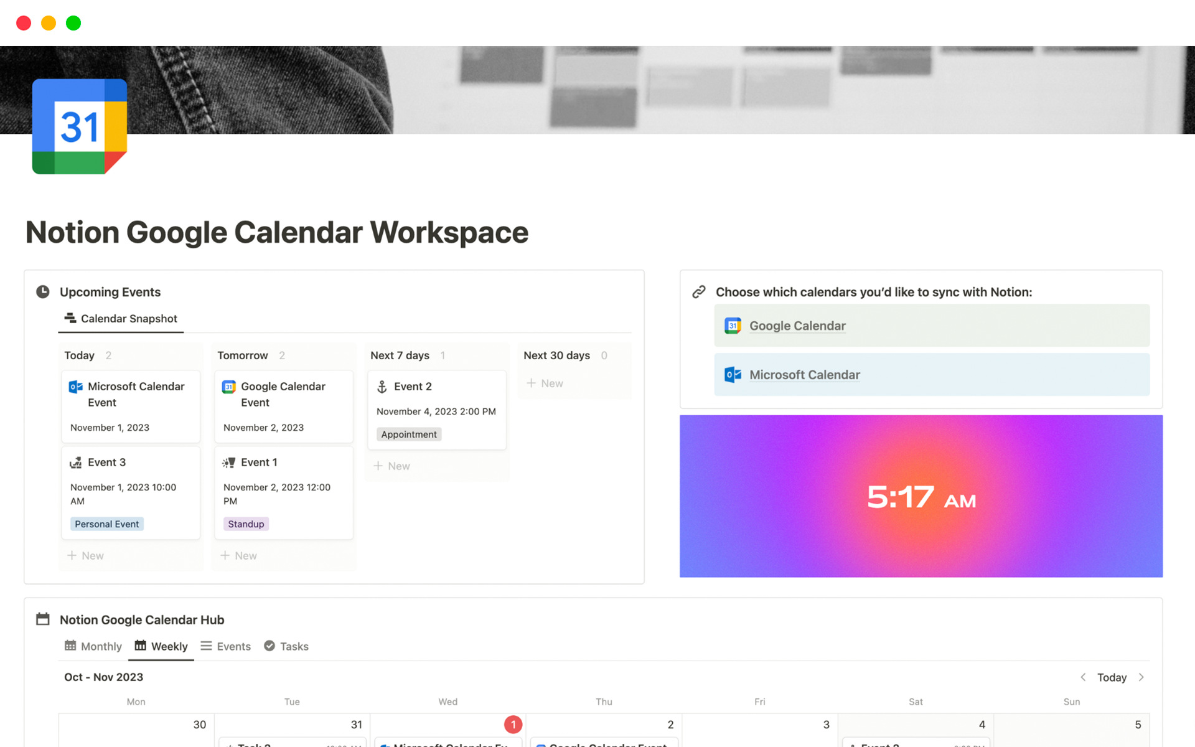Click the Standup event tag icon

coord(245,524)
